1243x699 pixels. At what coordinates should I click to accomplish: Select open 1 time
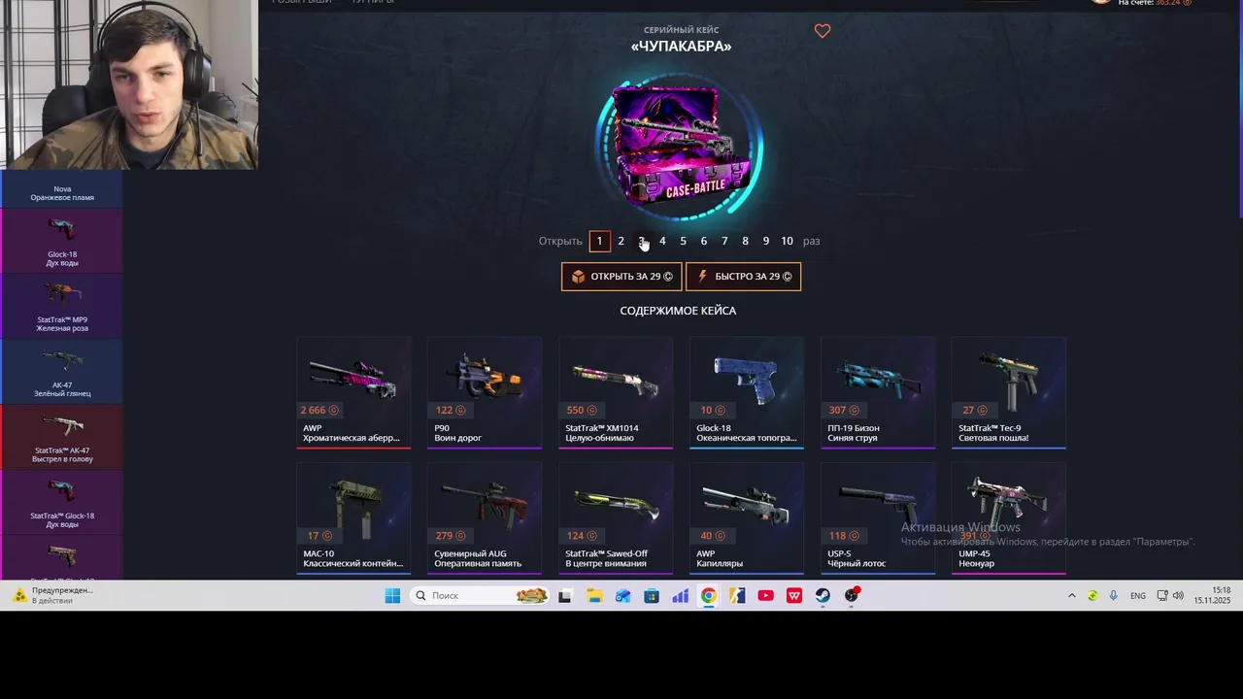(x=599, y=241)
